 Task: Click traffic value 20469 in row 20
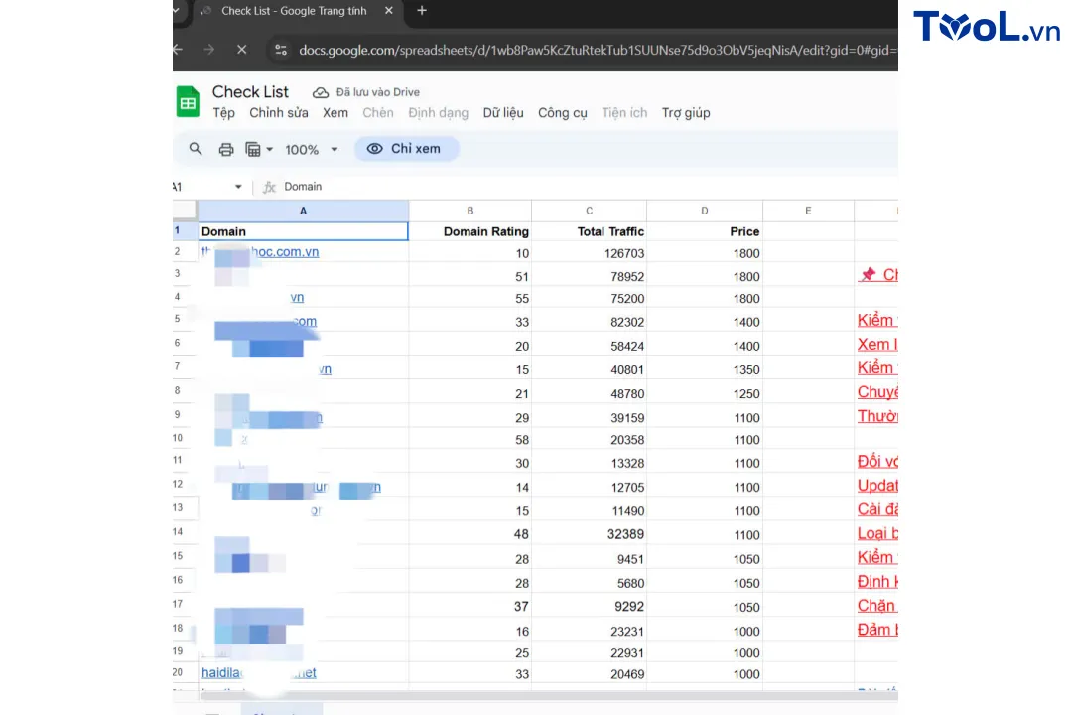[x=627, y=674]
